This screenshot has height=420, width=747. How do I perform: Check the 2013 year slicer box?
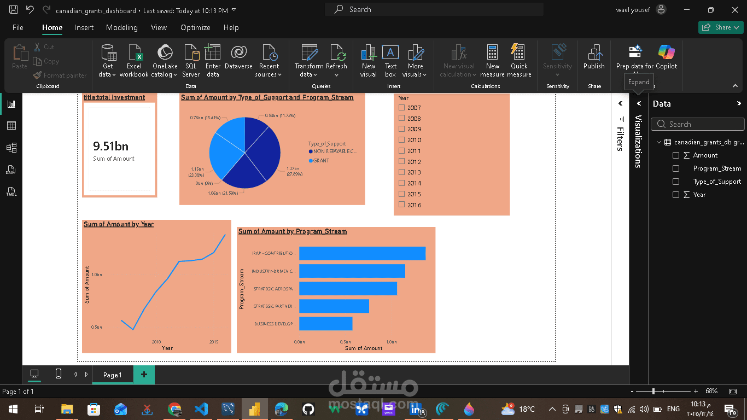pyautogui.click(x=402, y=172)
